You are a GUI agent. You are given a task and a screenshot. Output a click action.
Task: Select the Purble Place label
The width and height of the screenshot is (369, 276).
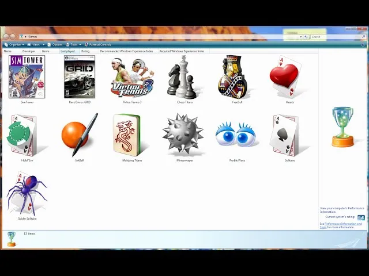coord(237,160)
